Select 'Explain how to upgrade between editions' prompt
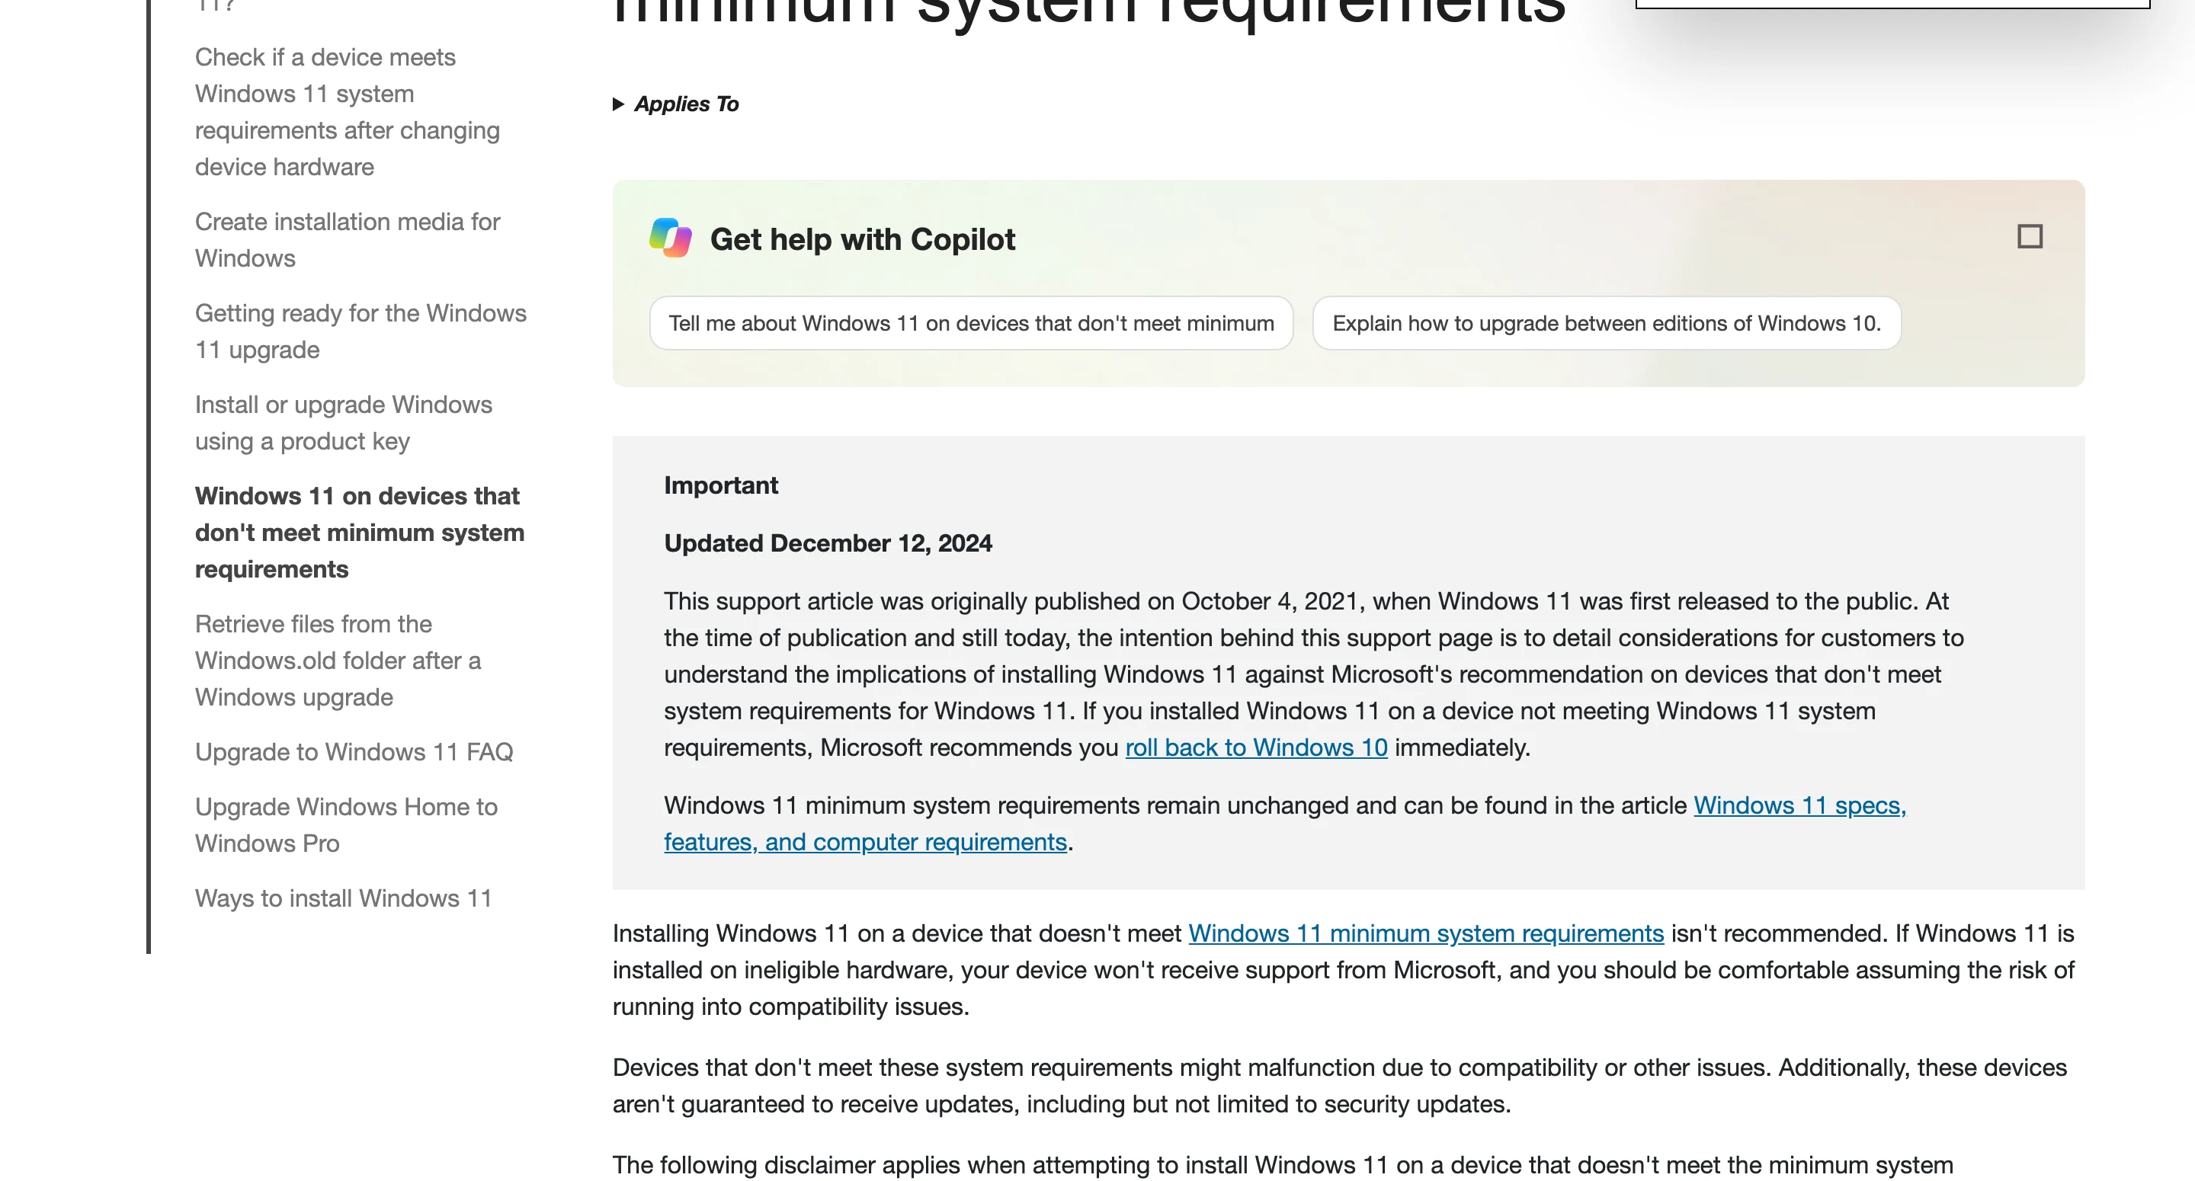 coord(1606,323)
